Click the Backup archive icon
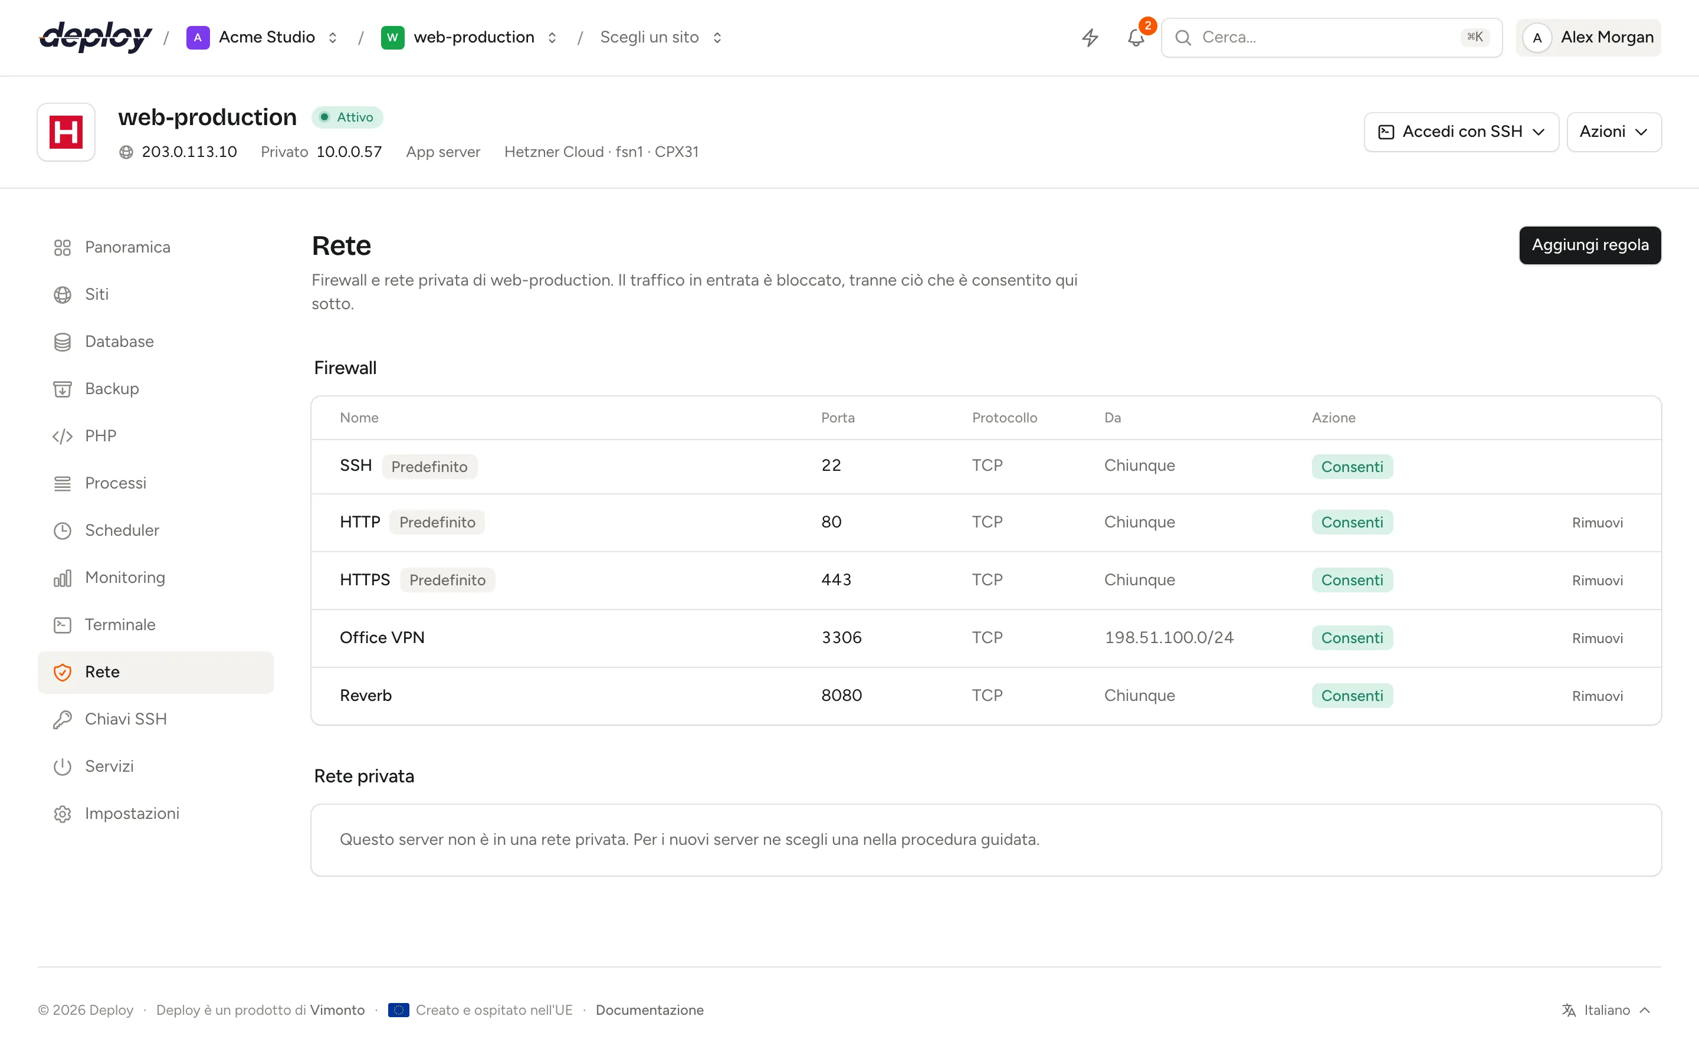1699x1062 pixels. (63, 388)
